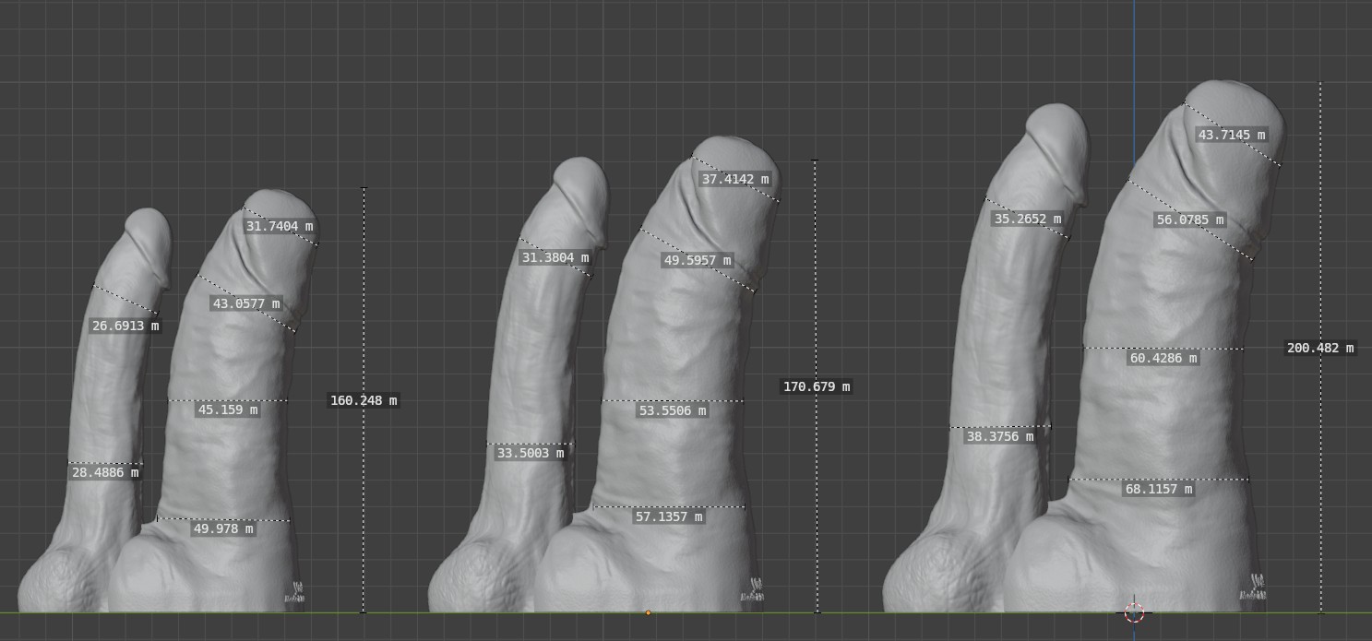The width and height of the screenshot is (1372, 641).
Task: Select the orange object origin dot
Action: pos(648,612)
